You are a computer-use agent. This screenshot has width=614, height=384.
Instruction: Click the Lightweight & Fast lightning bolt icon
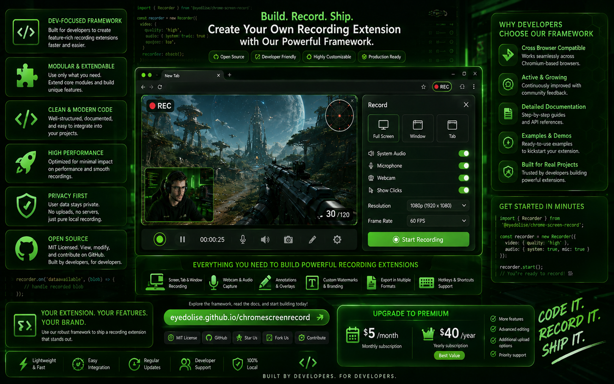click(23, 364)
